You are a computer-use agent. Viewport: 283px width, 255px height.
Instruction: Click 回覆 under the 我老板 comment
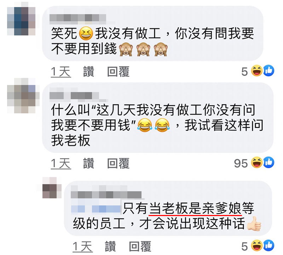[x=118, y=163]
